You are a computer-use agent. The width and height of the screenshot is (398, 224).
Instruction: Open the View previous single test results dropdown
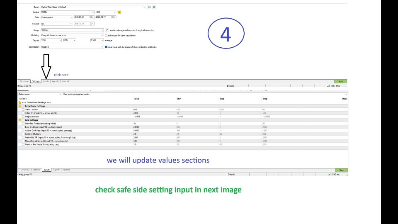[205, 94]
